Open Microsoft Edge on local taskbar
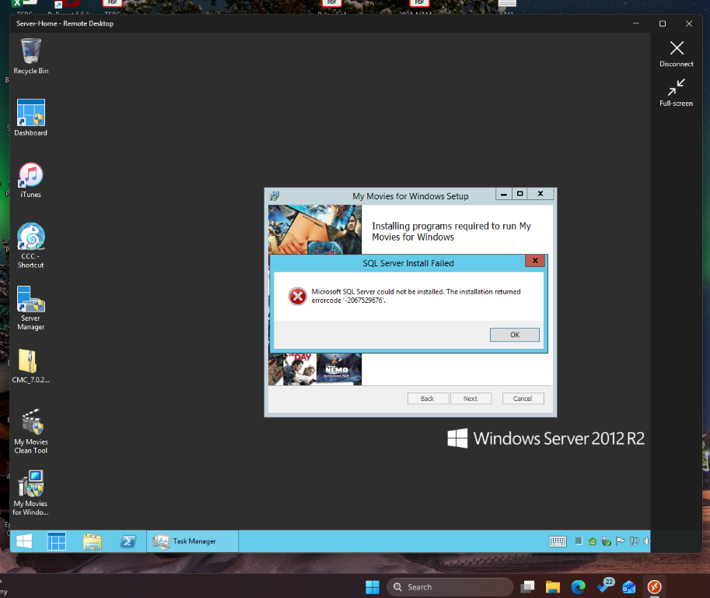710x598 pixels. 579,587
